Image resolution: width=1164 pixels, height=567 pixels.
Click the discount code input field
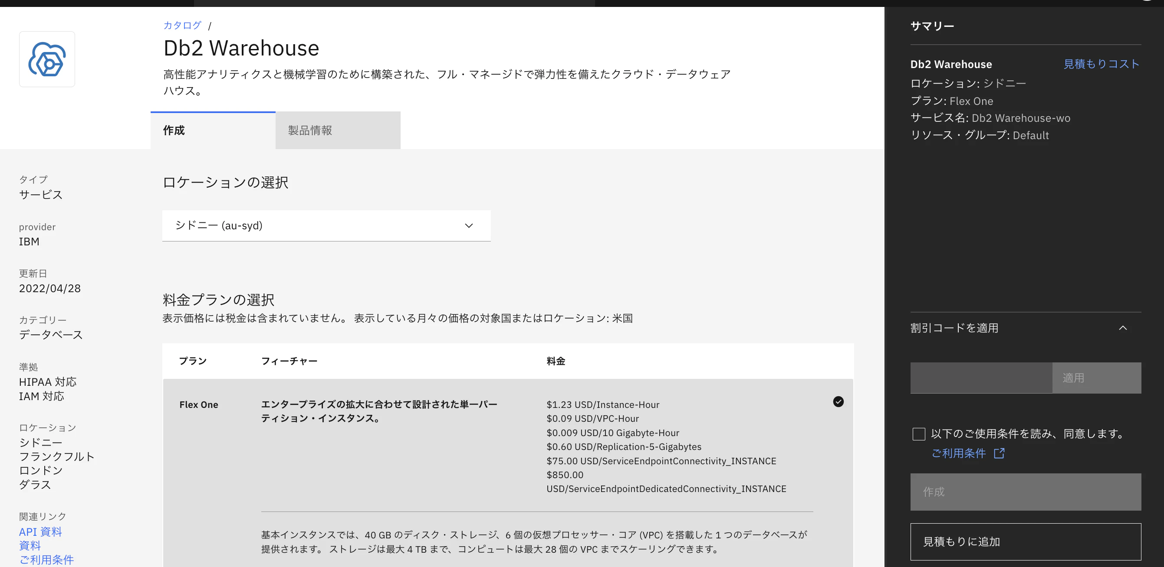980,378
